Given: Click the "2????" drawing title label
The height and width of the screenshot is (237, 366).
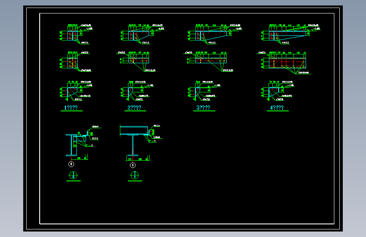Looking at the screenshot, I should click(x=134, y=108).
